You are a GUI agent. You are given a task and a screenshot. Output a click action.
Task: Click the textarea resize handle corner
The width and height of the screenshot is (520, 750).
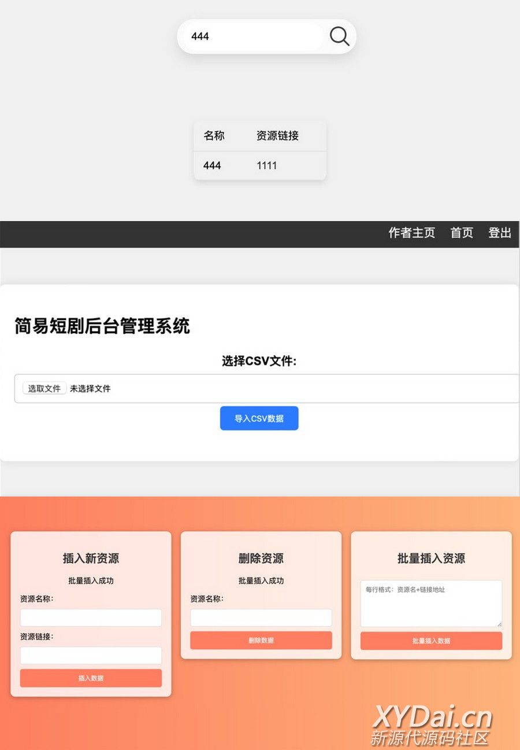coord(499,624)
